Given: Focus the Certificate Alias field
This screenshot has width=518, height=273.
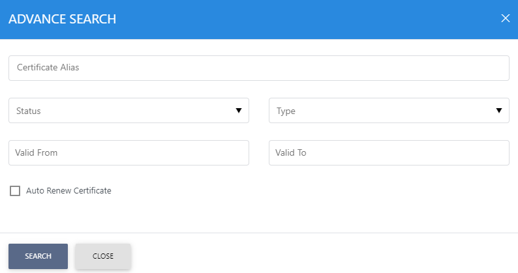Looking at the screenshot, I should point(258,68).
